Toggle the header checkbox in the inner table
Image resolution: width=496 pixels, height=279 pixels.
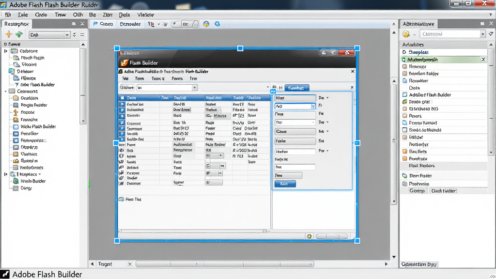(123, 98)
